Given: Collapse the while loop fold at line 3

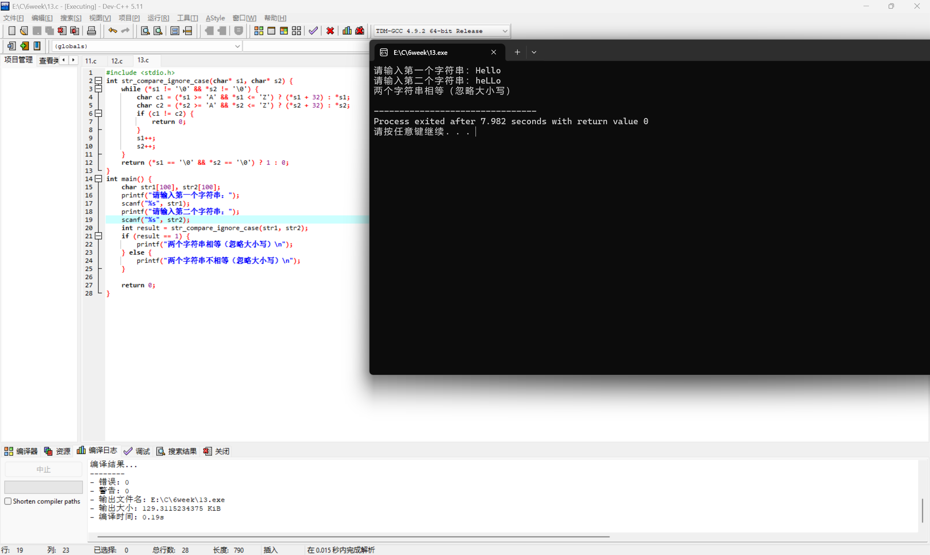Looking at the screenshot, I should click(98, 89).
